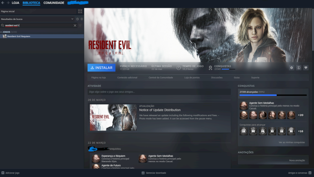Go forward with the right arrow icon
The height and width of the screenshot is (177, 314).
pos(8,3)
